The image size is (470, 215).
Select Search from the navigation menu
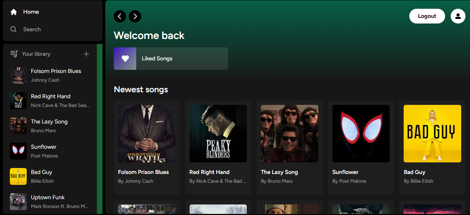click(32, 29)
